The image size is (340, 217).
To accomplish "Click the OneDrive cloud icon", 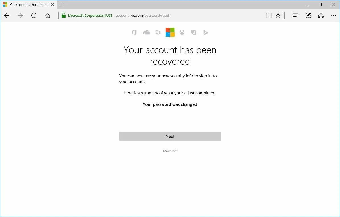I will coord(146,32).
